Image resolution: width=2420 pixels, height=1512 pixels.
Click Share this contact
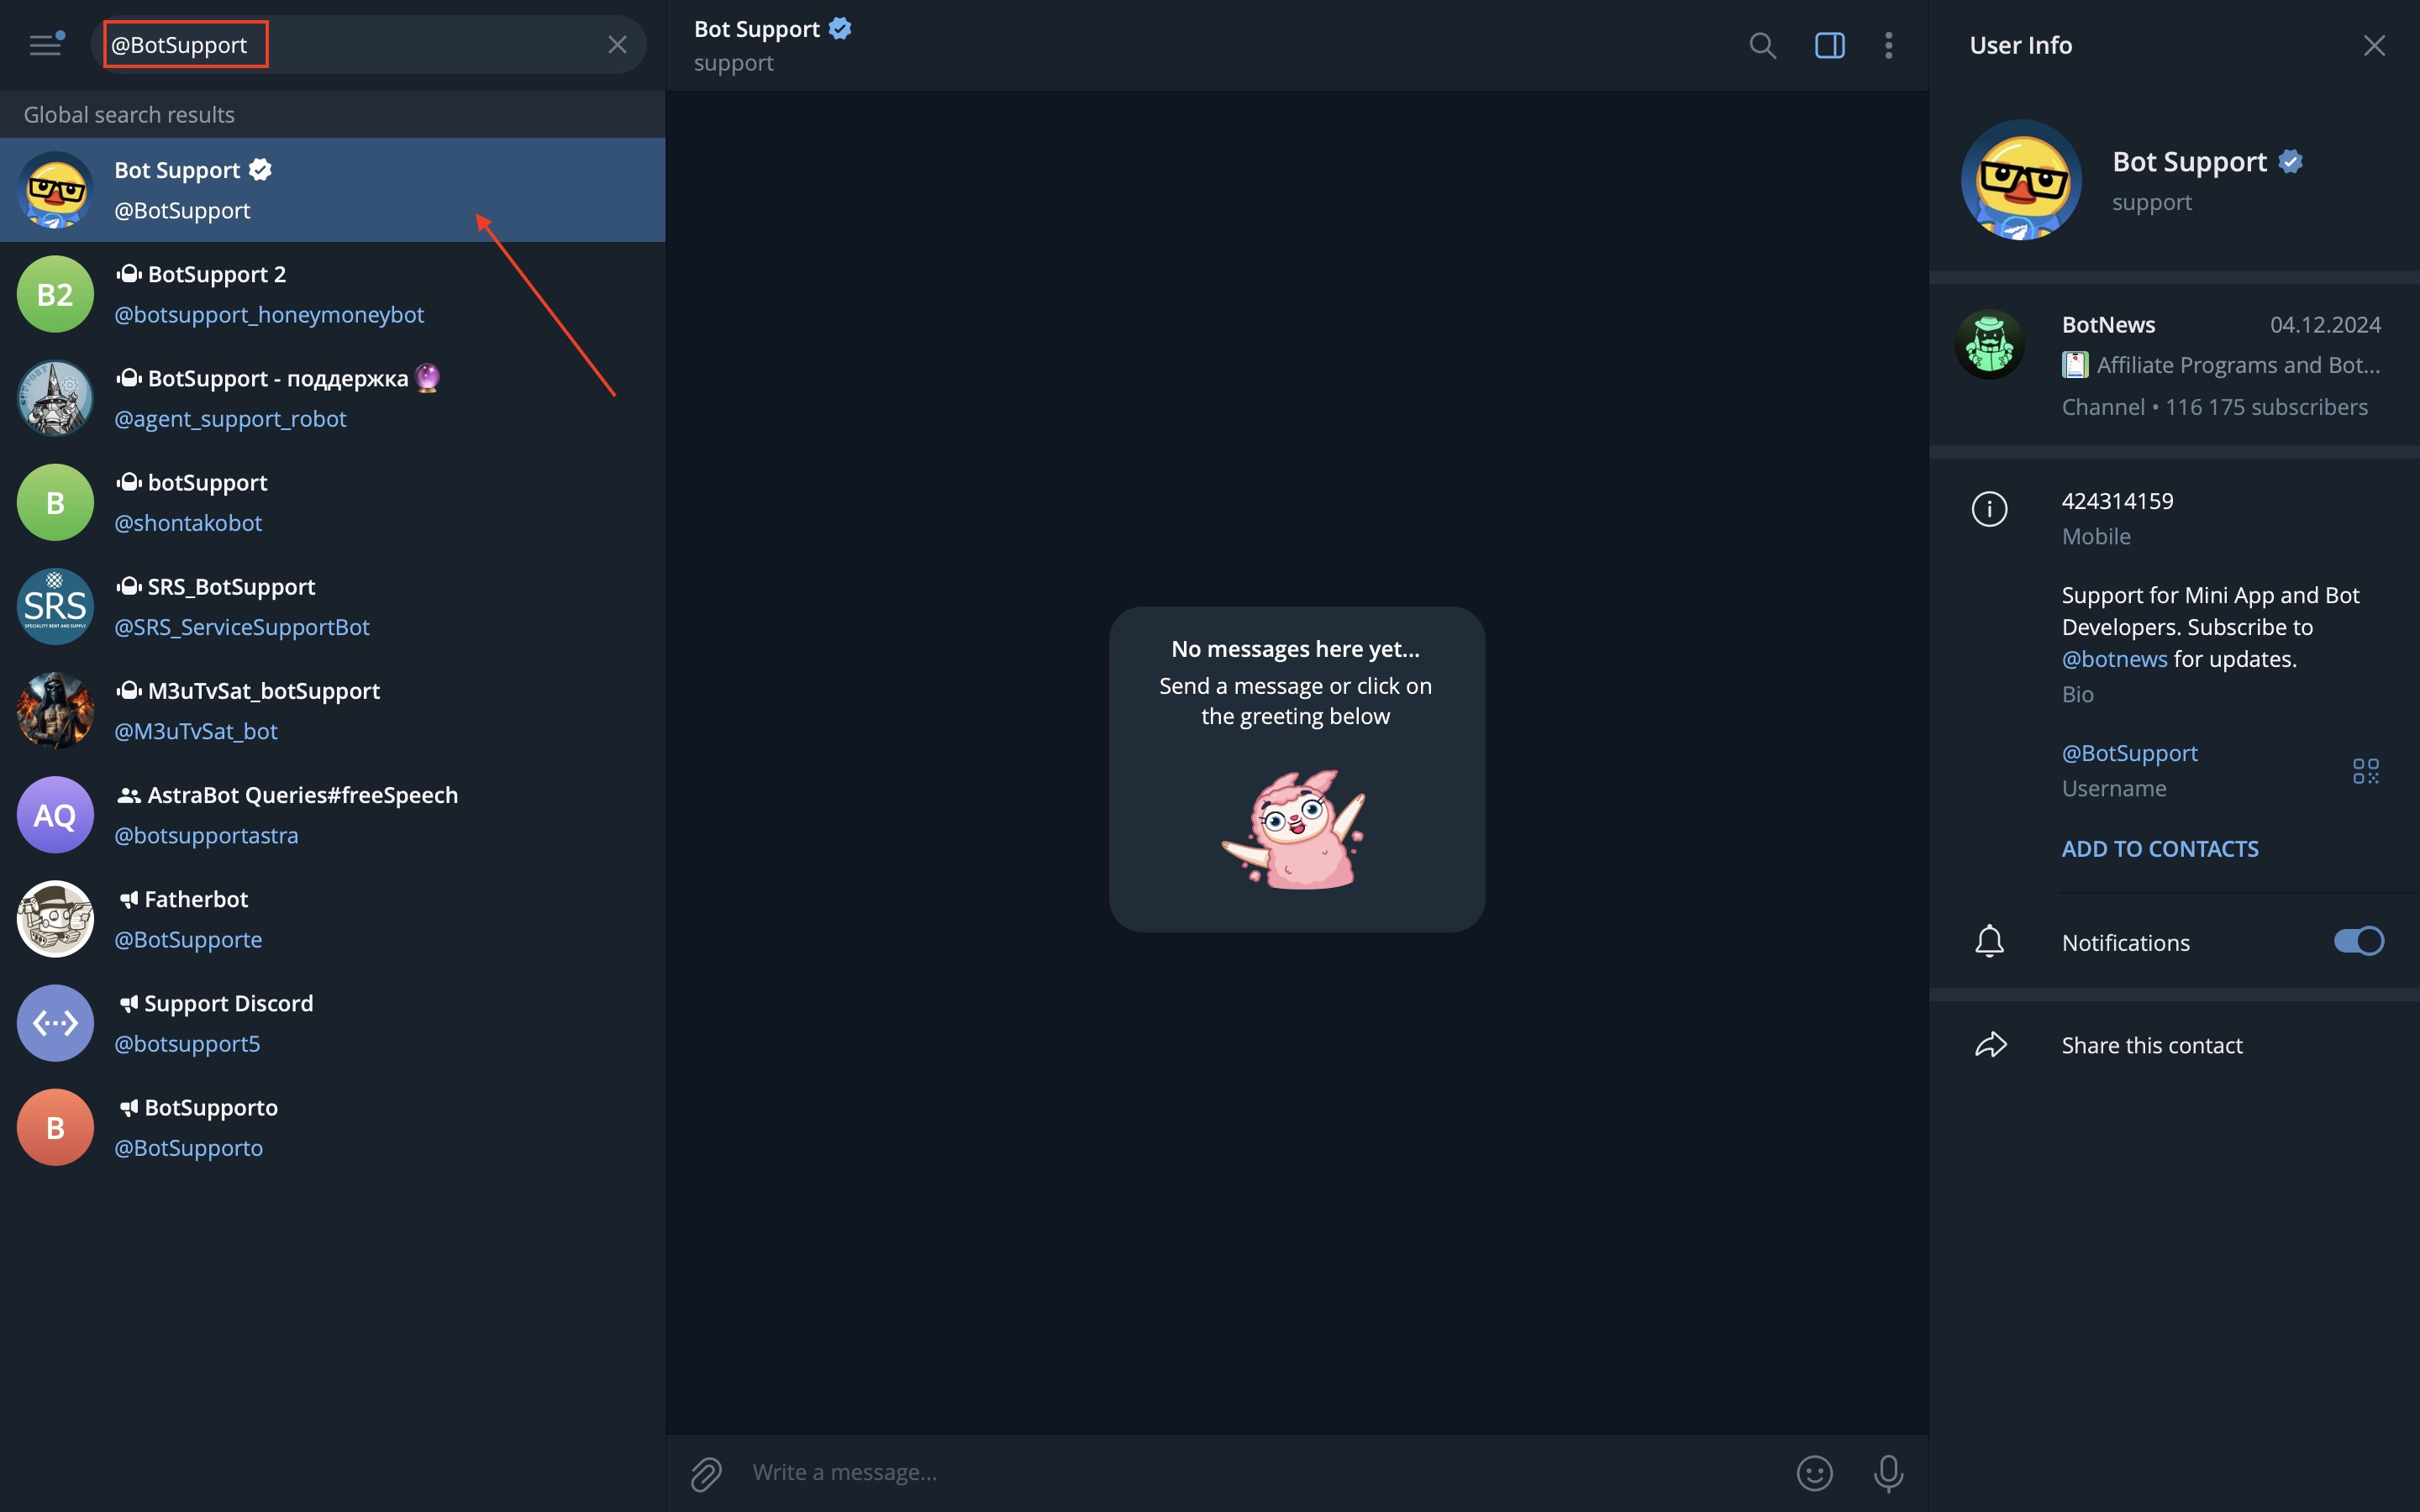2152,1045
